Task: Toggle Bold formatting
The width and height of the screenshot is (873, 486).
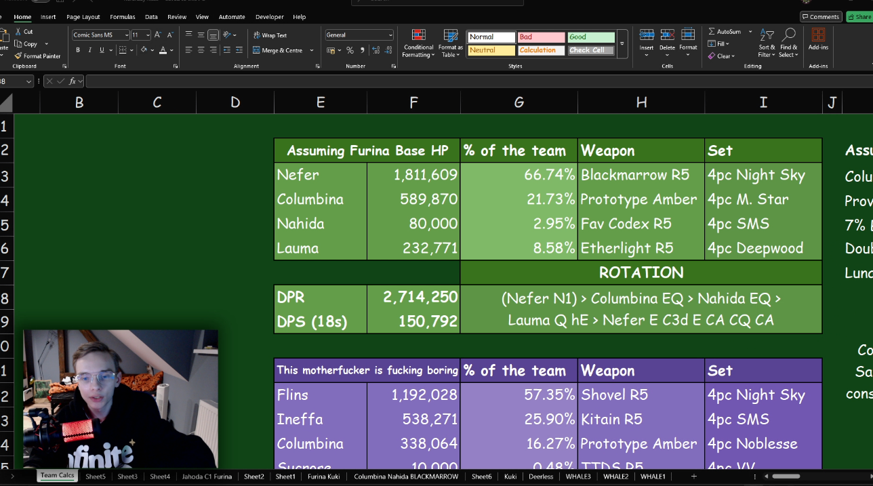Action: [x=78, y=50]
